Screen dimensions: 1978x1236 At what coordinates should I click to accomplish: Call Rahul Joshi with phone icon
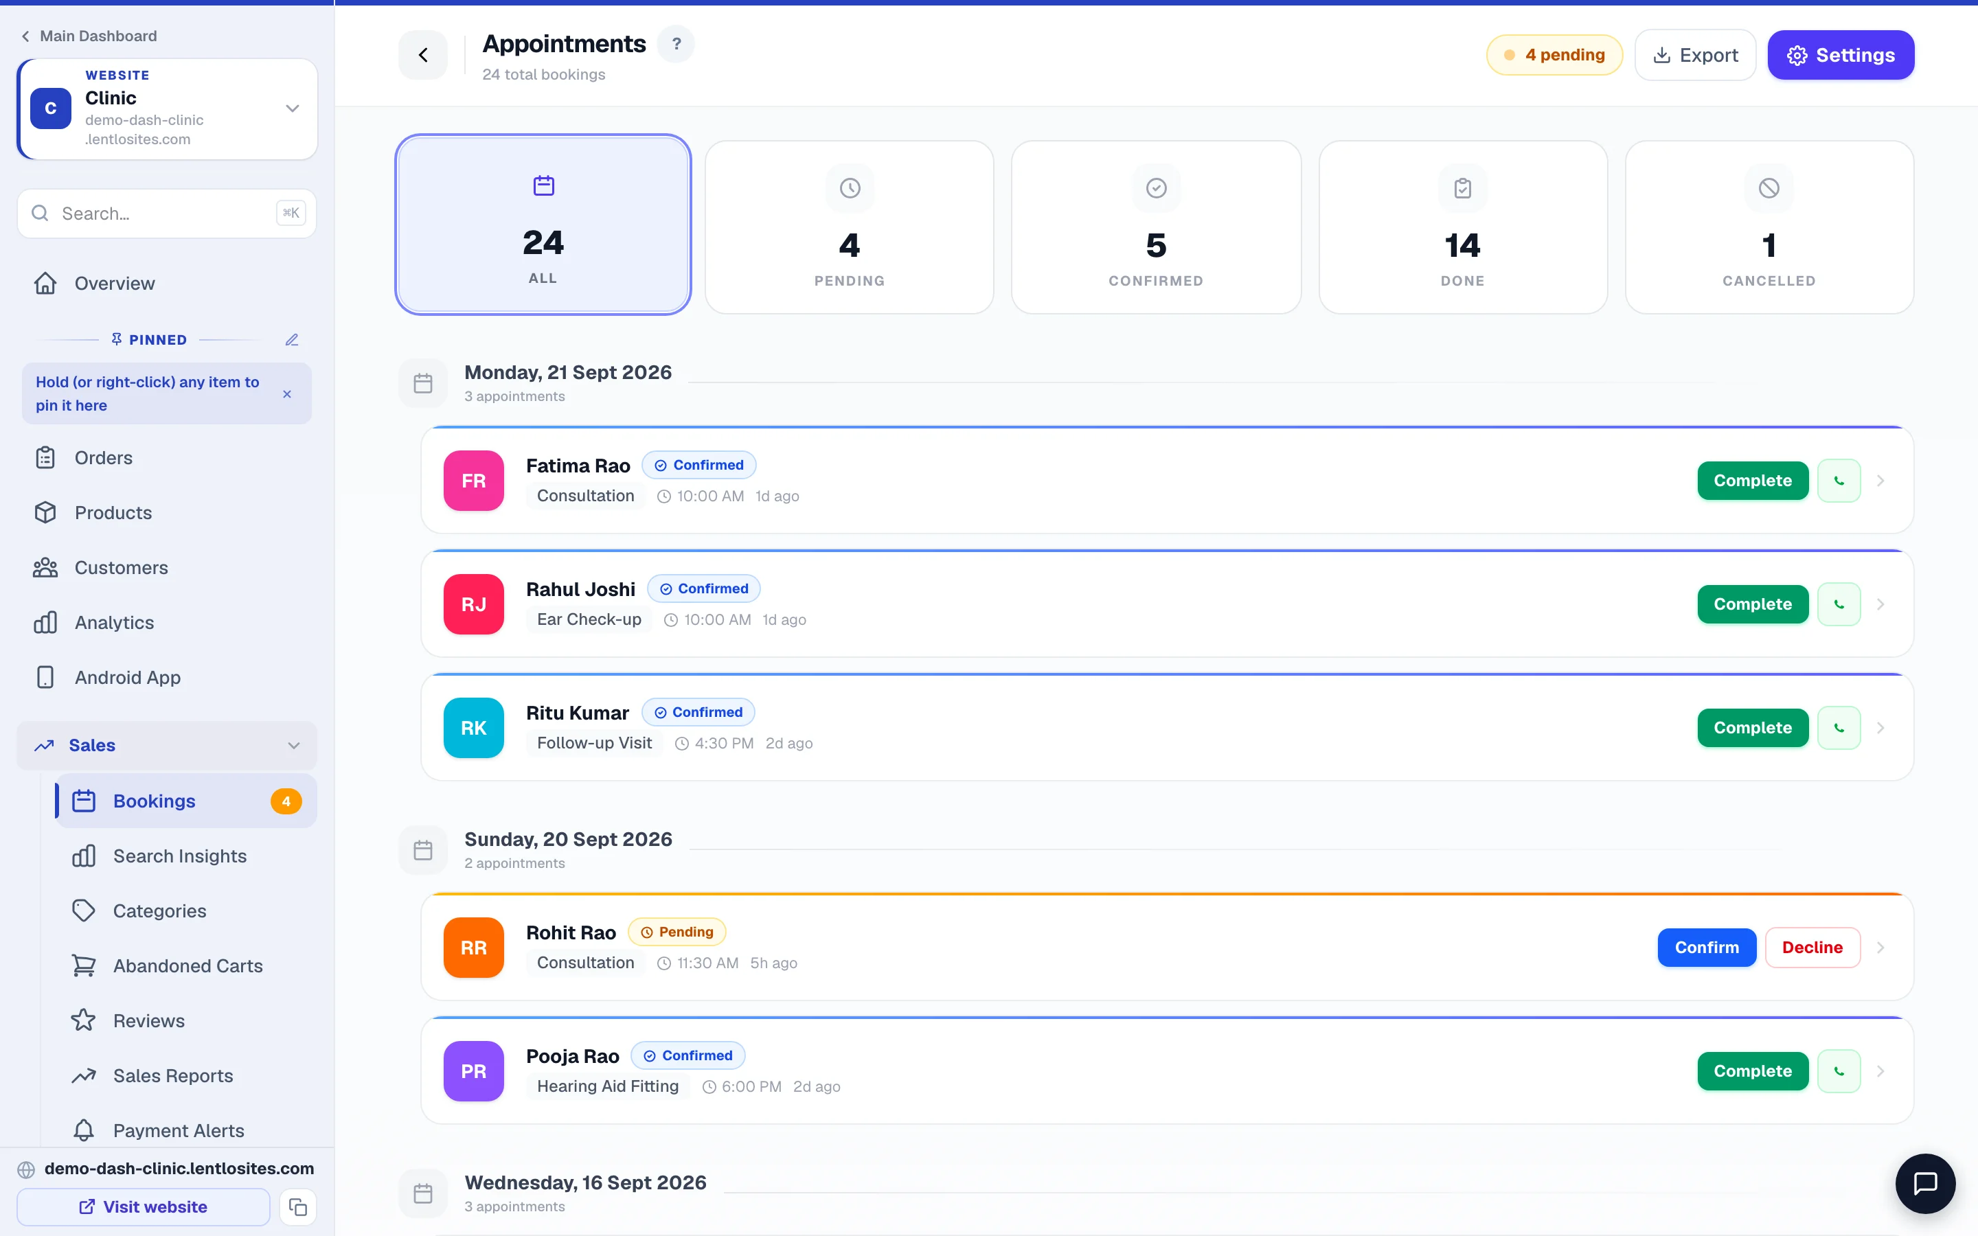[1838, 604]
